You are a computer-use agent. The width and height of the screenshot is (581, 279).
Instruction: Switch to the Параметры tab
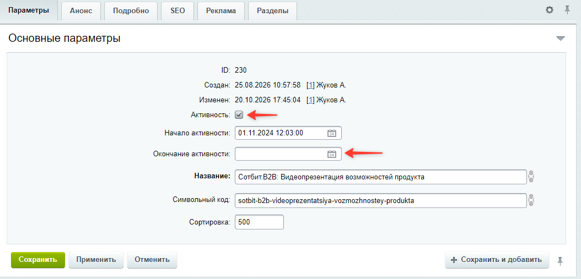click(x=29, y=10)
